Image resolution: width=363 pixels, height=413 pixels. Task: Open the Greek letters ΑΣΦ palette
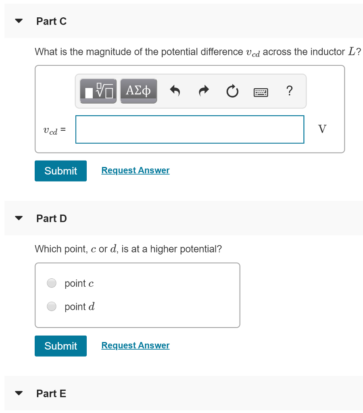pyautogui.click(x=138, y=91)
